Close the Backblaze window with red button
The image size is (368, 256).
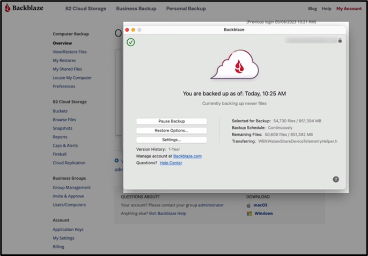(x=127, y=30)
